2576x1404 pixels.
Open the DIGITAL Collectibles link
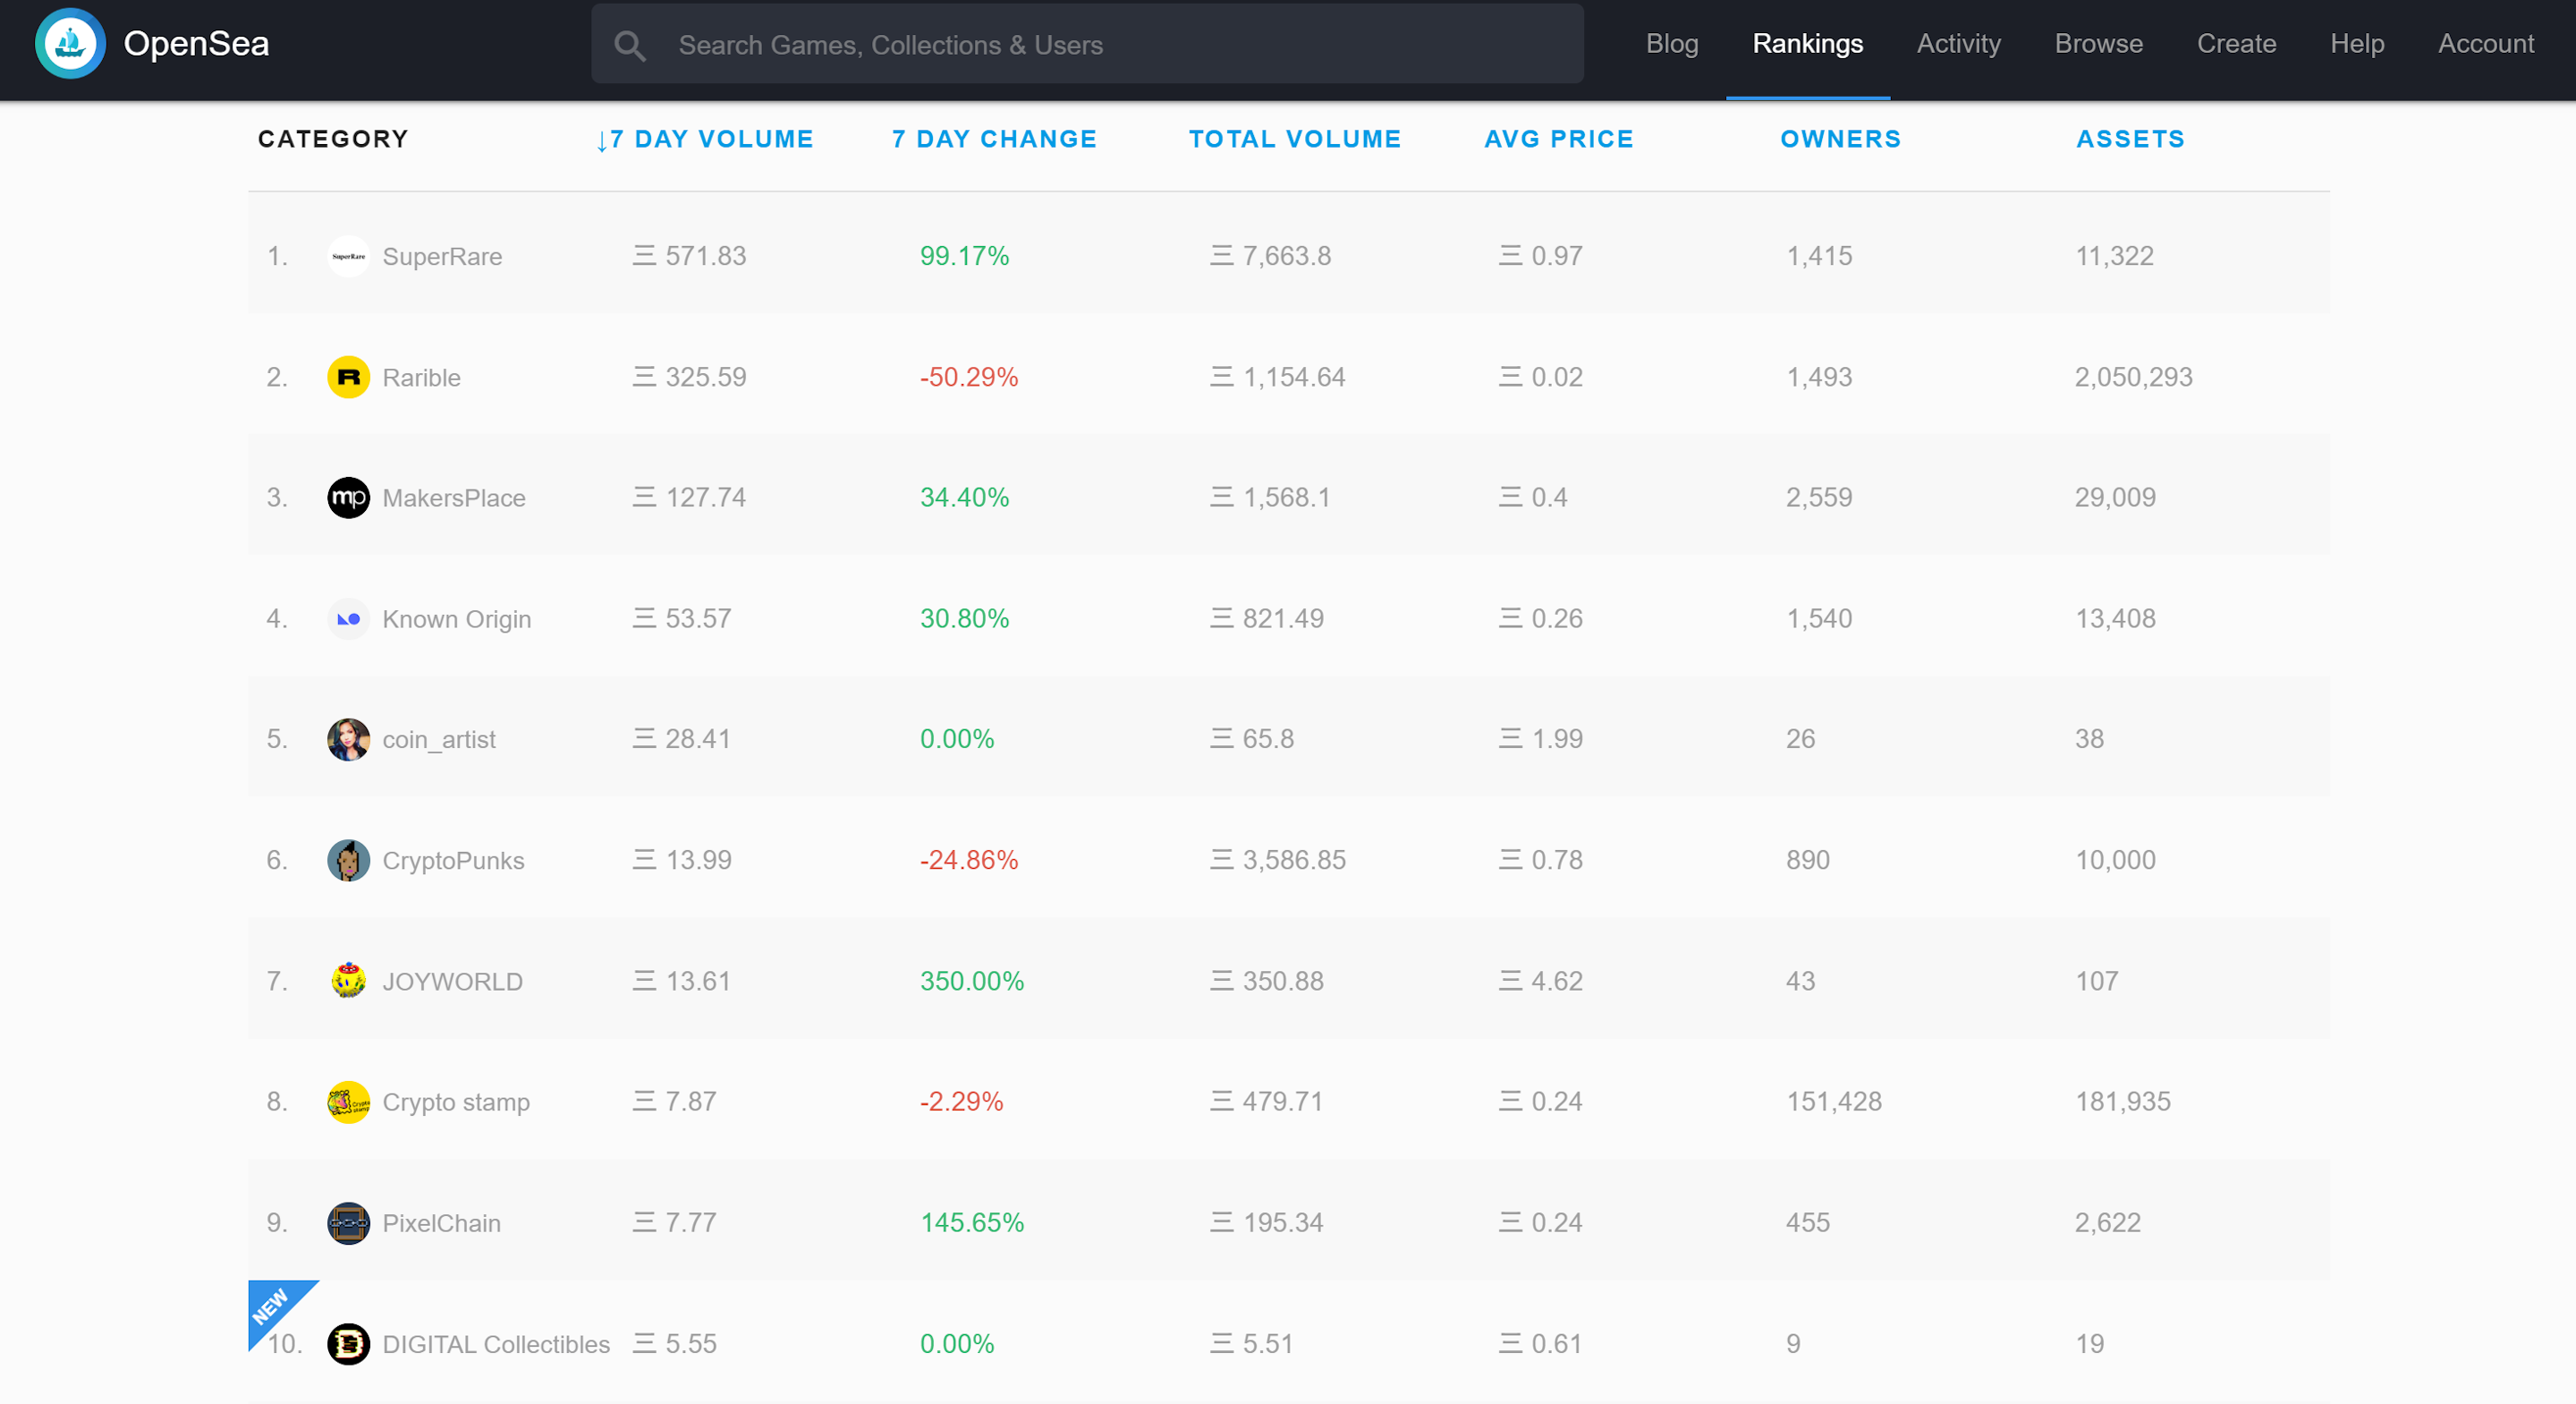pos(496,1344)
